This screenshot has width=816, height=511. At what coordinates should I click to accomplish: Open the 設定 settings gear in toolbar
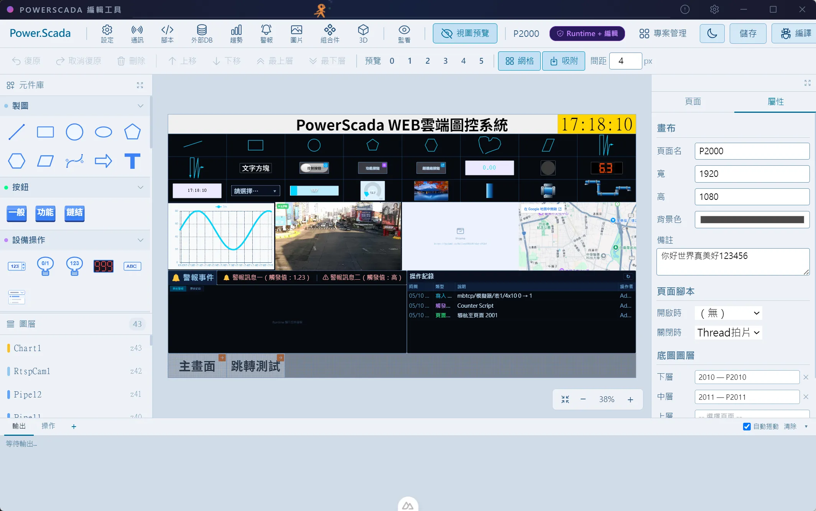pos(107,34)
